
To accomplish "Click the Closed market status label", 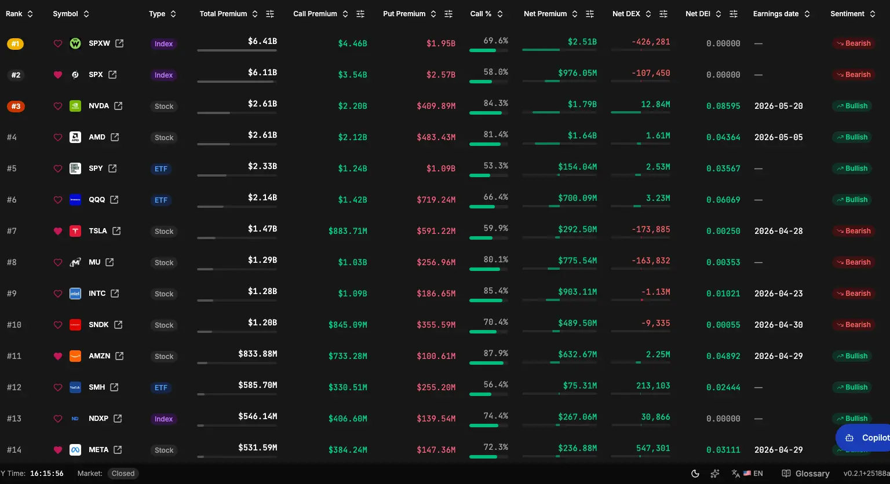I will click(x=123, y=474).
